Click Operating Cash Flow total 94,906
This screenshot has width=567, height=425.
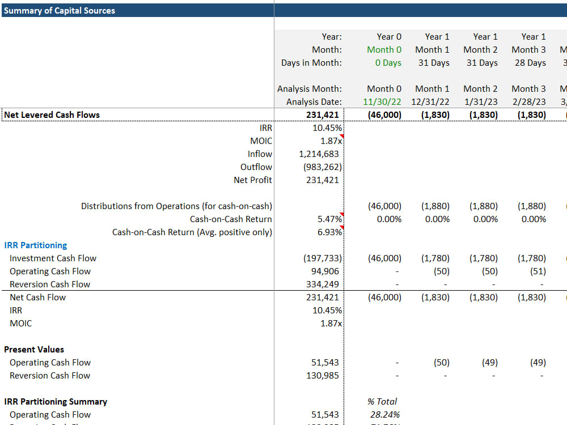click(325, 271)
